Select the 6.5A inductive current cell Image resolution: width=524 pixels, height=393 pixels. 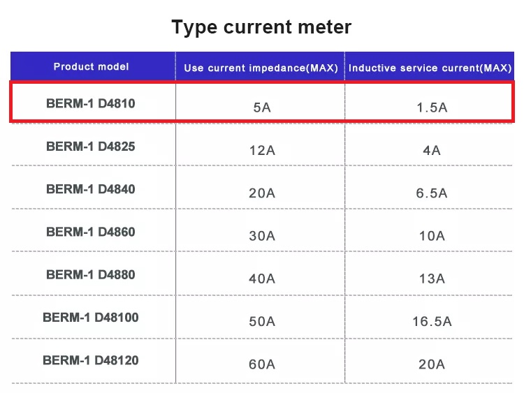(432, 193)
